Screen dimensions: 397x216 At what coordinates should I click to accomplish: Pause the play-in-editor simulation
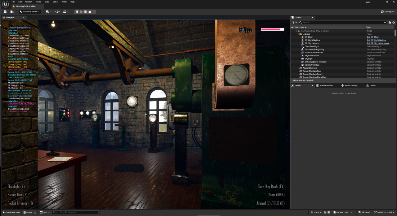pyautogui.click(x=77, y=12)
